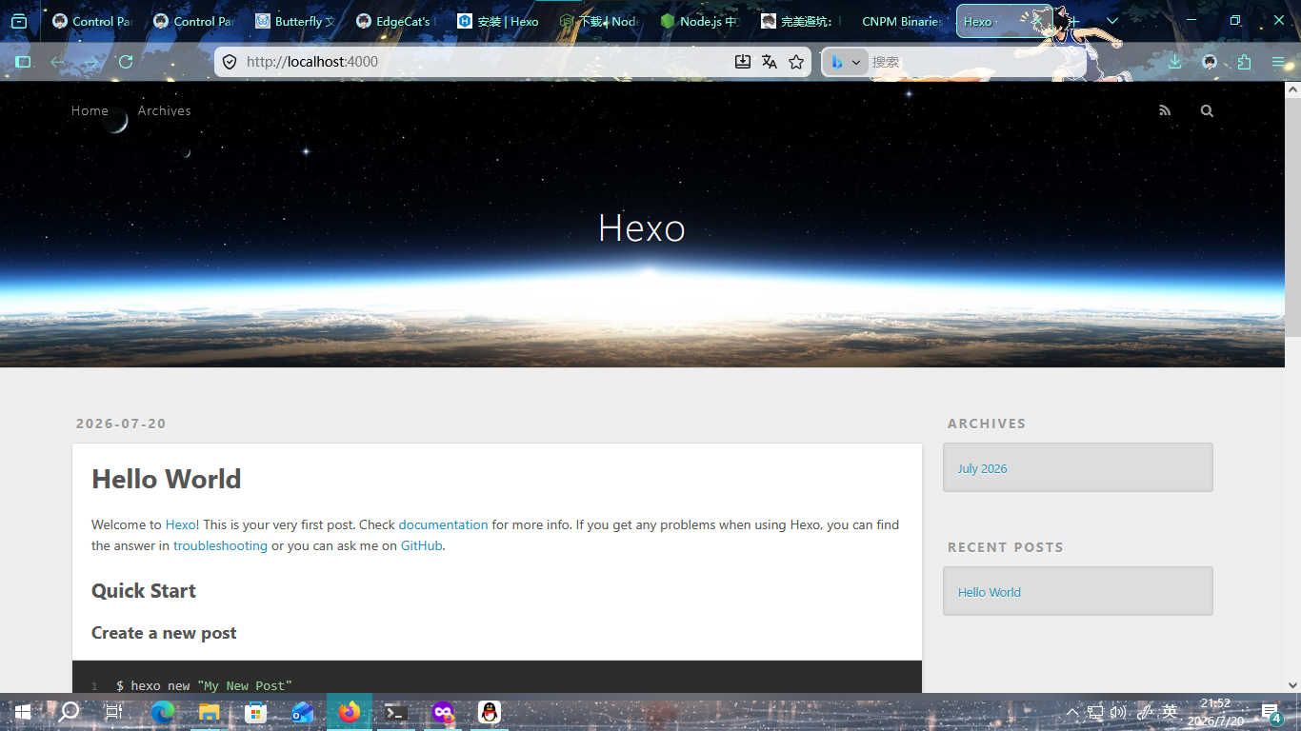Open the July 2026 archive link
This screenshot has width=1301, height=731.
[982, 468]
